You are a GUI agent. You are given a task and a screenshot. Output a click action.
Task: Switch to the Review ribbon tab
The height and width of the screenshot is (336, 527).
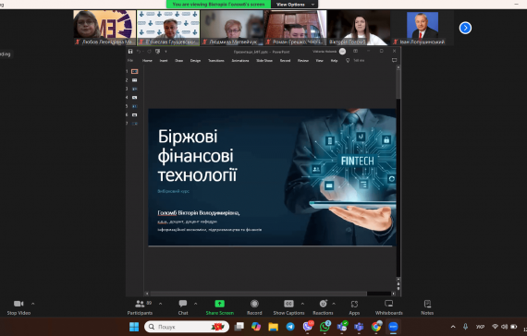303,60
